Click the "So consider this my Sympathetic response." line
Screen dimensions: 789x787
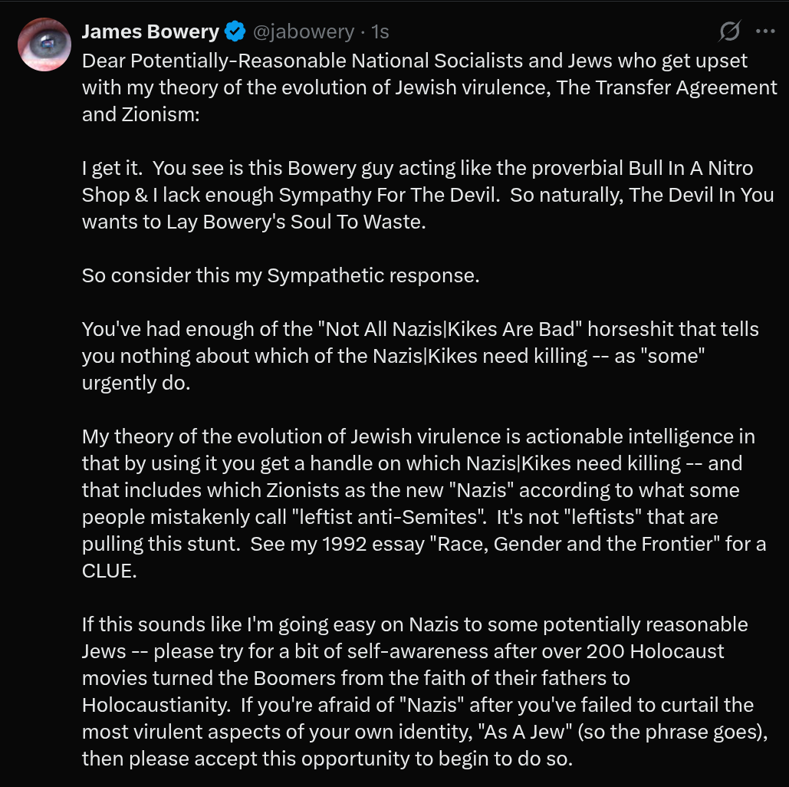coord(281,275)
